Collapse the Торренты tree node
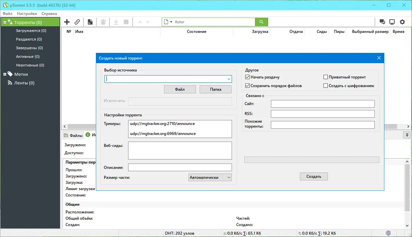Image resolution: width=412 pixels, height=237 pixels. click(x=5, y=23)
